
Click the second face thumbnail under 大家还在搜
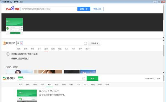pyautogui.click(x=48, y=72)
